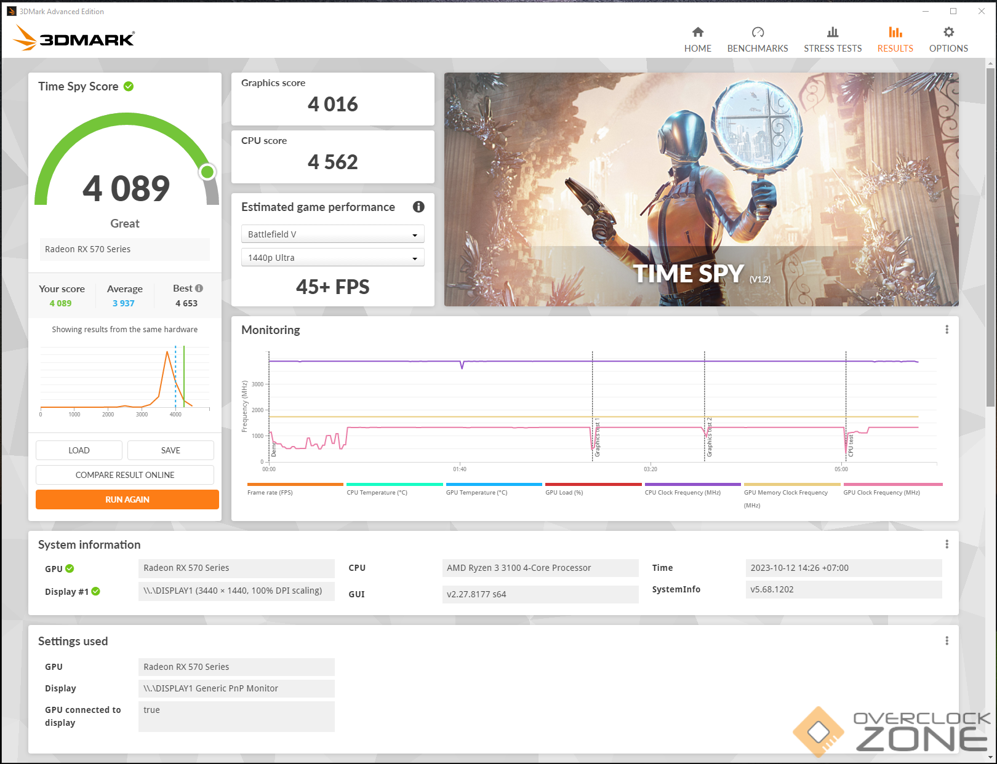Viewport: 997px width, 764px height.
Task: Open Settings used three-dot menu
Action: [x=947, y=641]
